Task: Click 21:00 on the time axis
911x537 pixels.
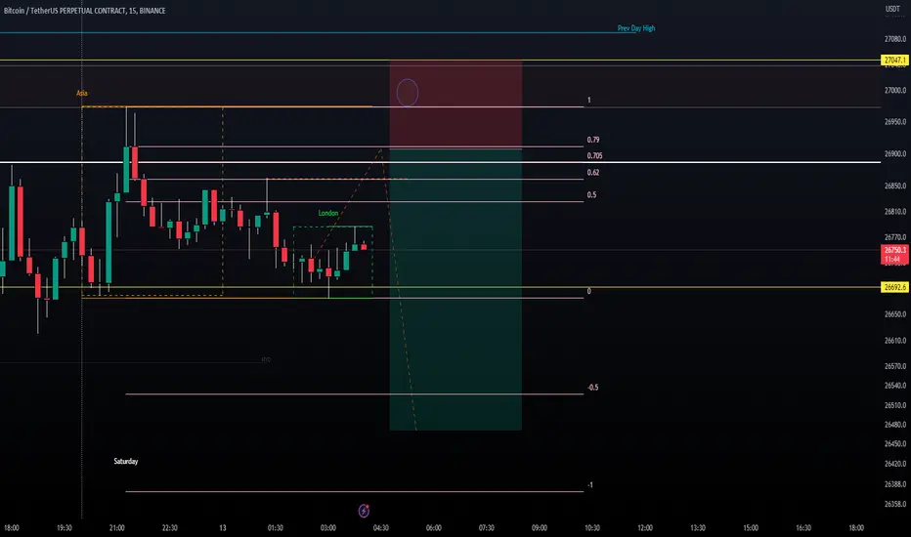Action: pos(116,527)
